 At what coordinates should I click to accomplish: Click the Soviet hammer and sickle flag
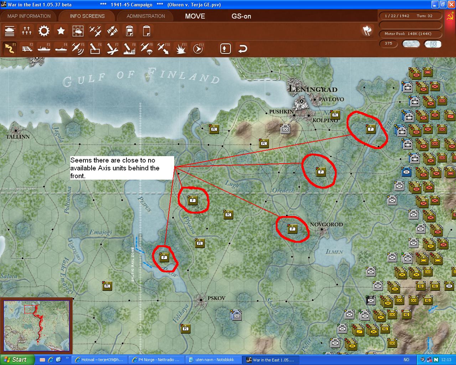click(x=450, y=16)
